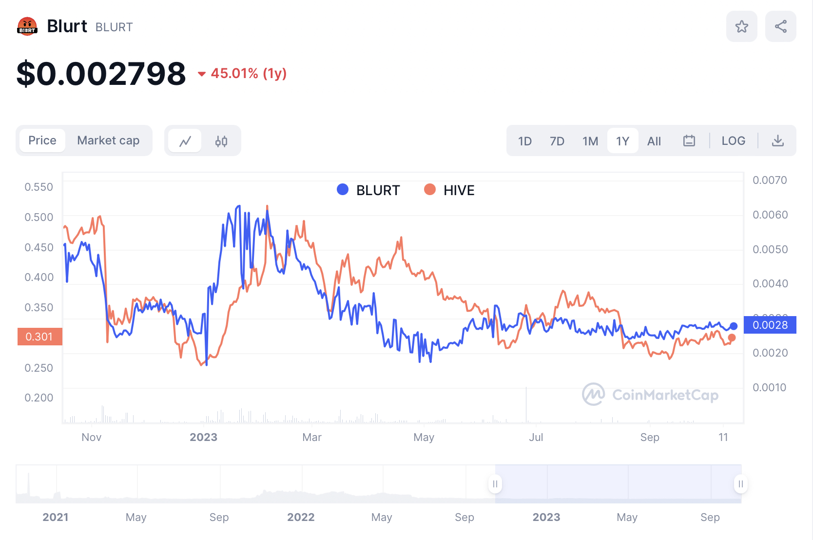
Task: Select the Price tab
Action: [x=42, y=140]
